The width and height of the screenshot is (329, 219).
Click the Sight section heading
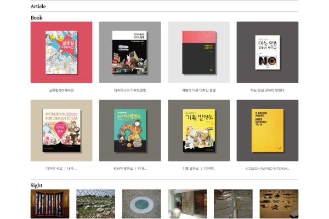click(x=36, y=186)
